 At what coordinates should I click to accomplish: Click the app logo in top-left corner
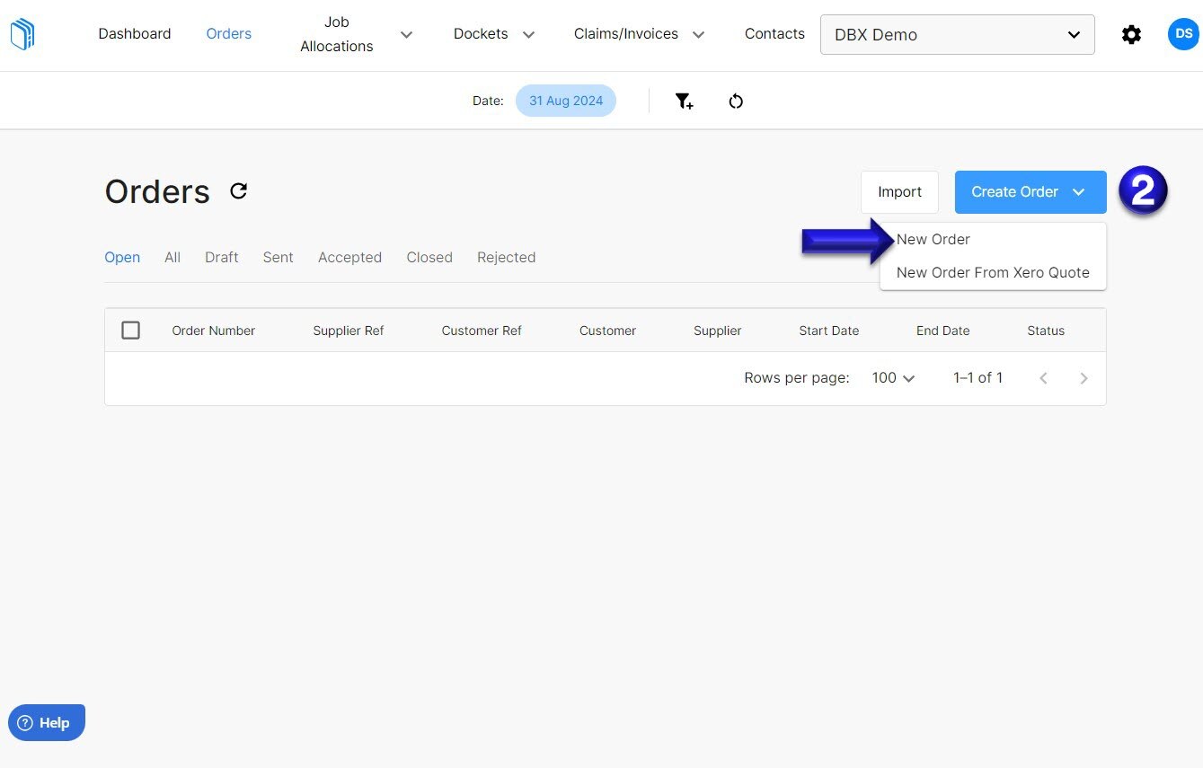(x=22, y=33)
